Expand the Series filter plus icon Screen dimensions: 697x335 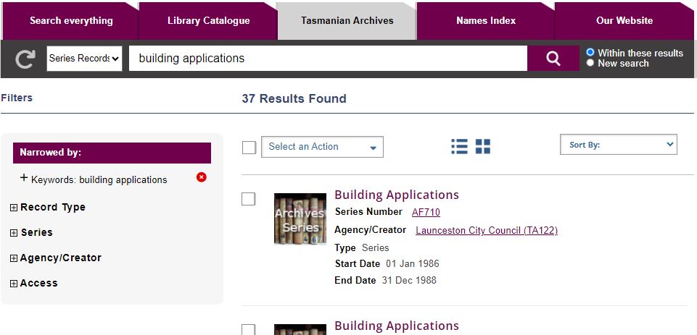(x=14, y=233)
